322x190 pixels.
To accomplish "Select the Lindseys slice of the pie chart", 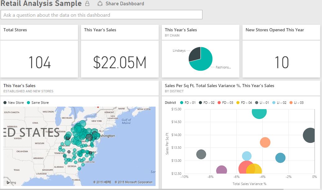I will (x=194, y=53).
